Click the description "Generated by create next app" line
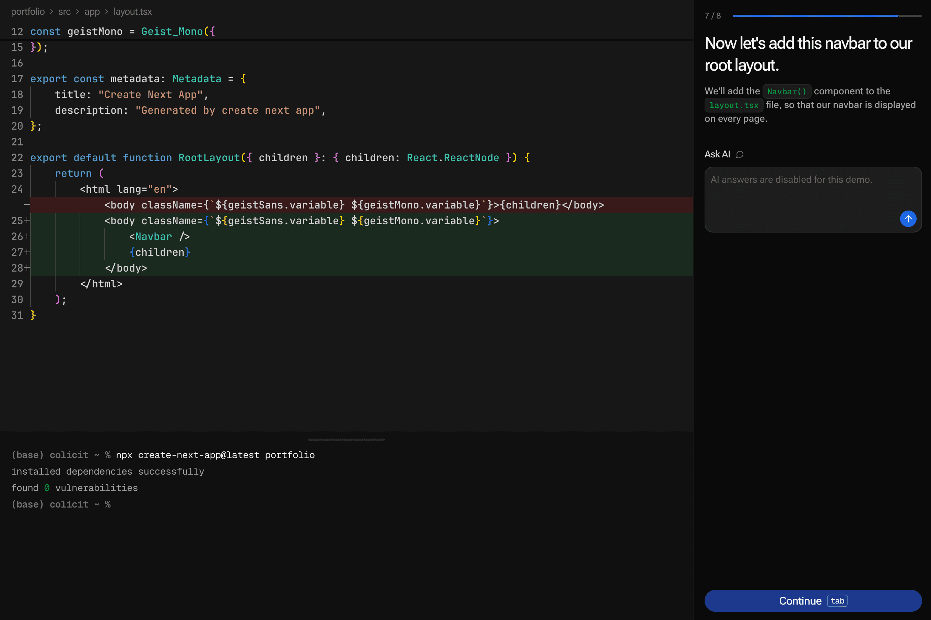The width and height of the screenshot is (931, 620). [190, 110]
